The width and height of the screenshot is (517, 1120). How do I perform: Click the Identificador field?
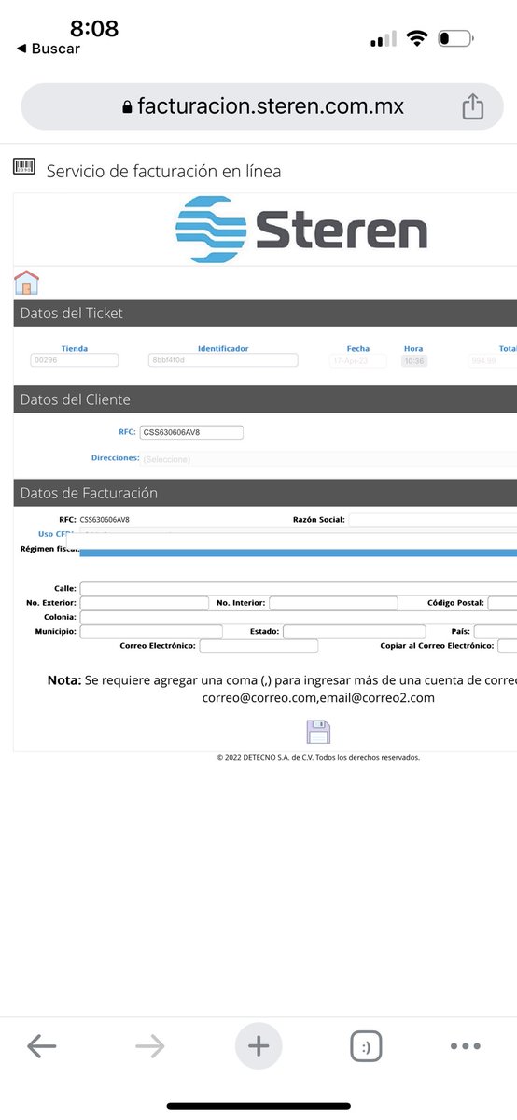pos(223,360)
